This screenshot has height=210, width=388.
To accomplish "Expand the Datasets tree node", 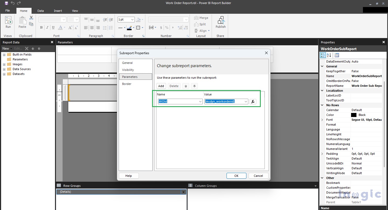I will click(x=4, y=74).
